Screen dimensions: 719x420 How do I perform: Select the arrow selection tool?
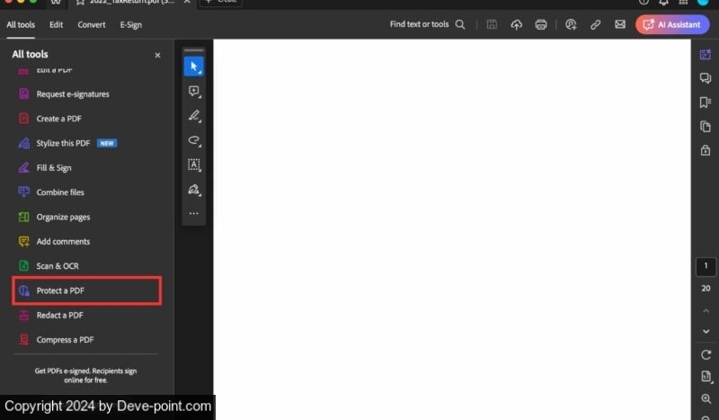pos(193,67)
